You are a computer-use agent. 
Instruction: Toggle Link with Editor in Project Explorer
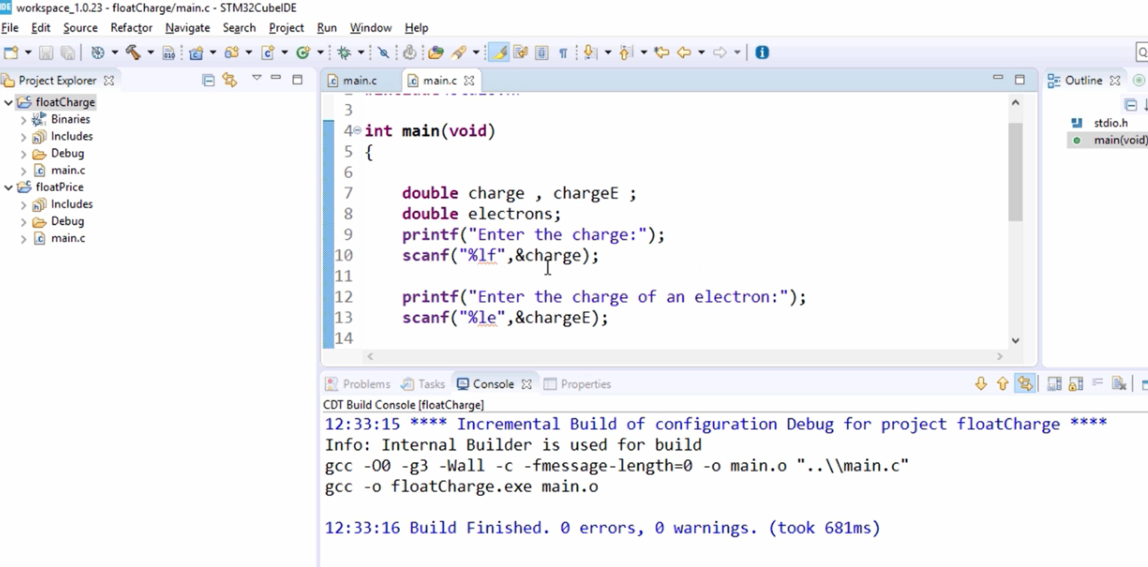[x=229, y=80]
